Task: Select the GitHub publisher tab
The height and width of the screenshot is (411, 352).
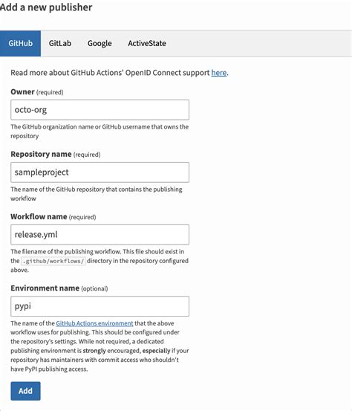Action: (x=20, y=43)
